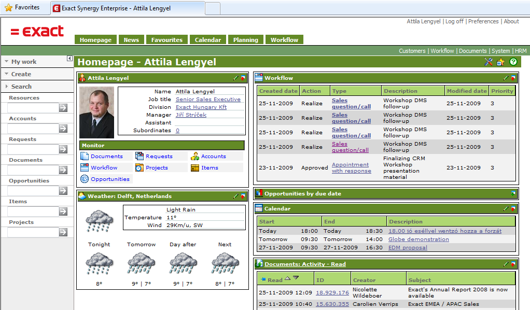Open Globe demonstration calendar entry
The height and width of the screenshot is (310, 530).
click(x=419, y=239)
